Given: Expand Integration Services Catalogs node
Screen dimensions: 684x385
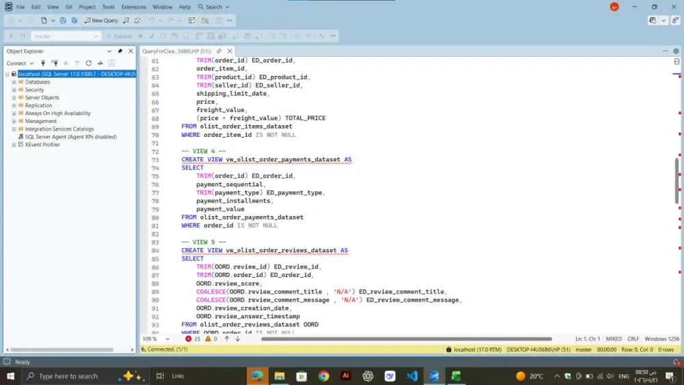Looking at the screenshot, I should 14,129.
